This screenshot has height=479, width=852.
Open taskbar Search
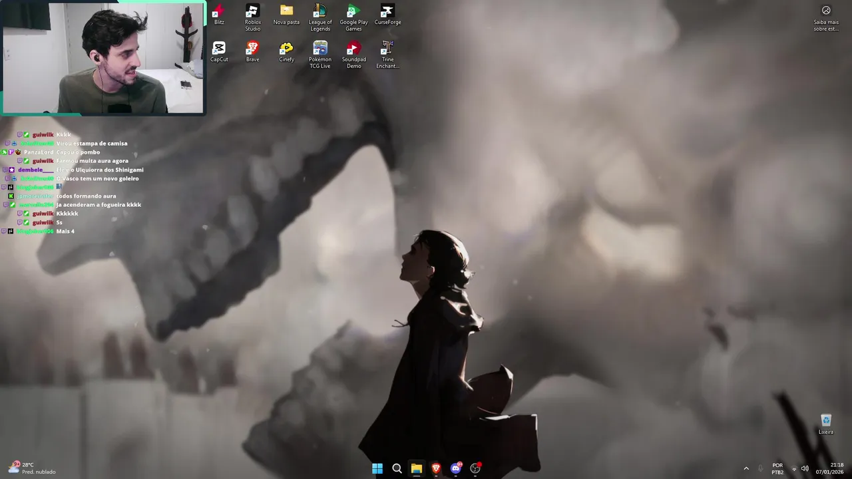pyautogui.click(x=397, y=468)
